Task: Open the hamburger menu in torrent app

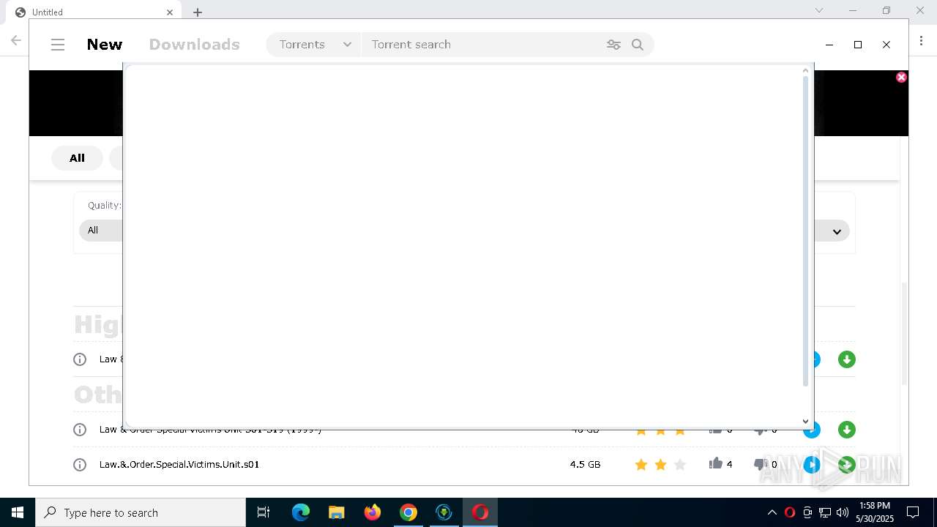Action: point(58,45)
